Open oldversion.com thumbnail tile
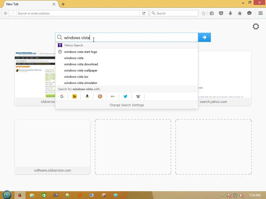 click(x=35, y=78)
